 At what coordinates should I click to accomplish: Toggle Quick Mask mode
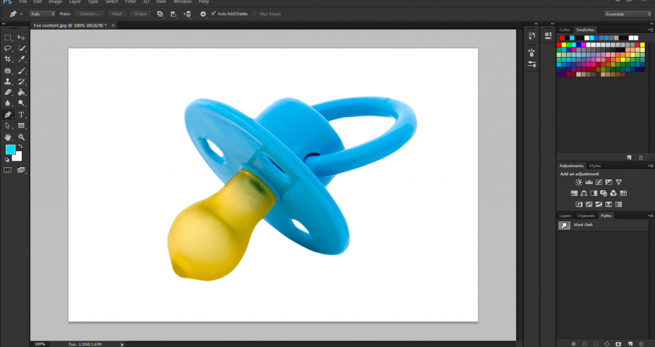(x=8, y=170)
